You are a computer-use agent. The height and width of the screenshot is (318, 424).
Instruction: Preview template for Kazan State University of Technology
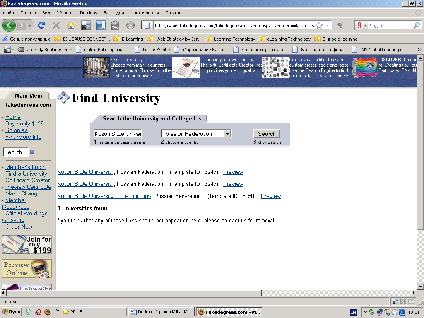271,196
